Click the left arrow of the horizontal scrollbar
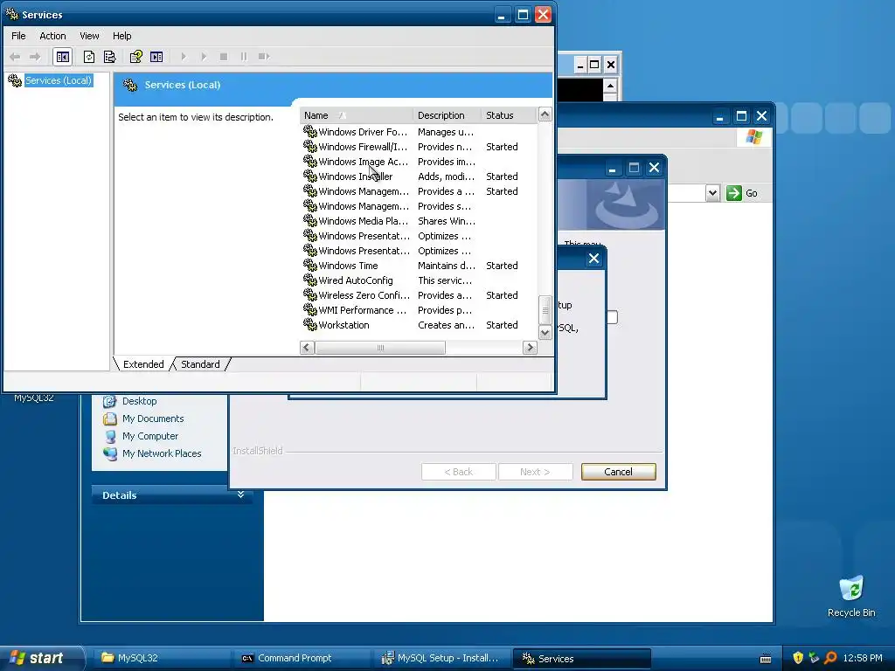The width and height of the screenshot is (895, 671). pos(307,347)
